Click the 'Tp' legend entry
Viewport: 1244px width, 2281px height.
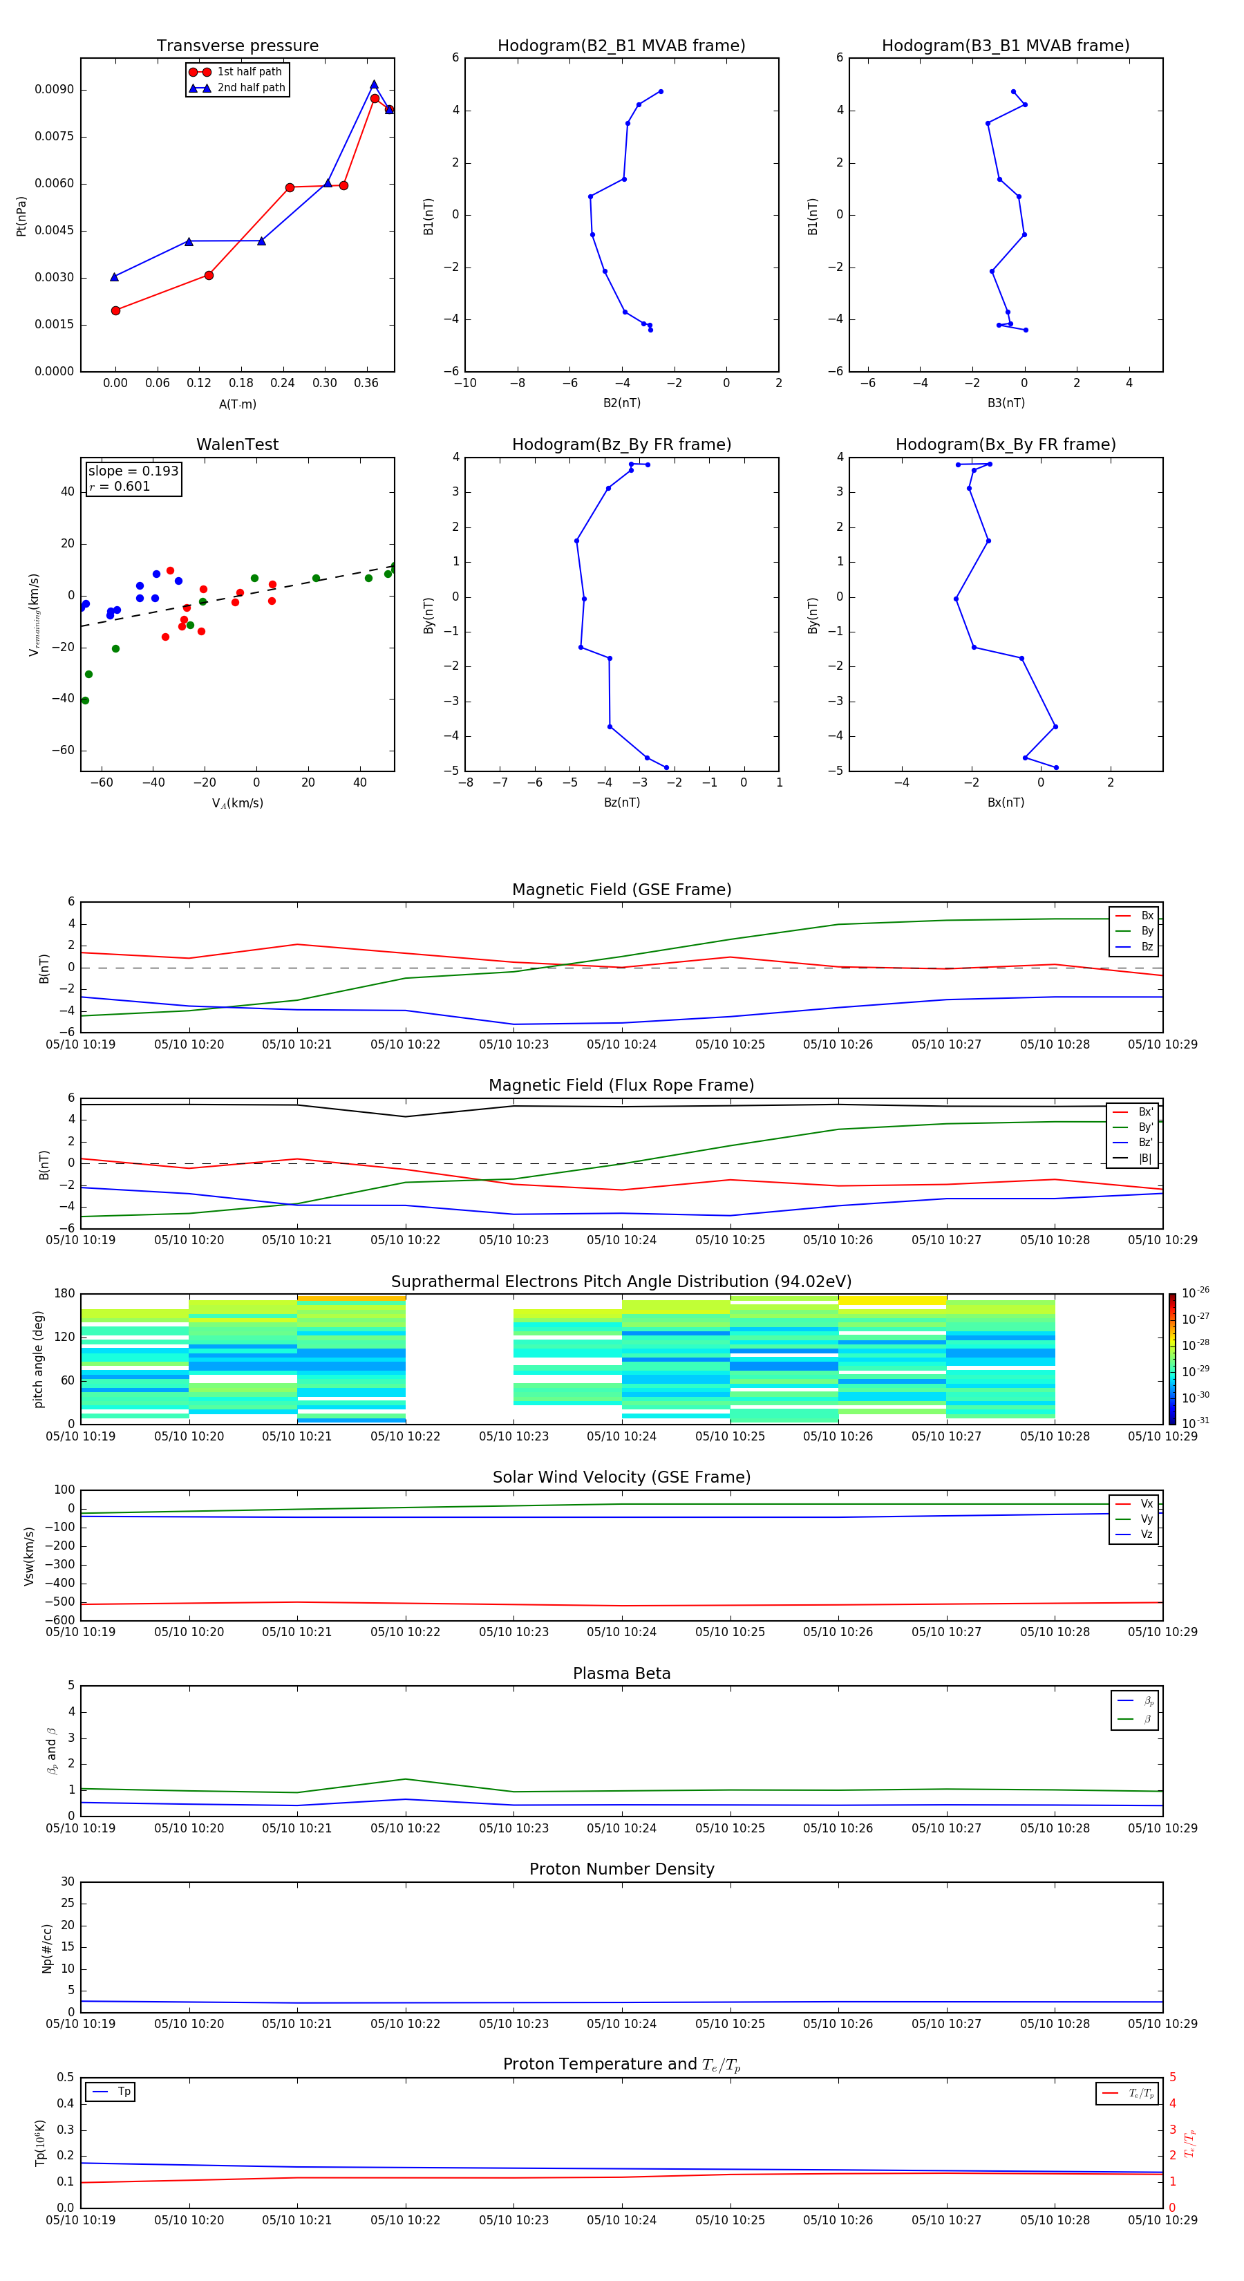point(110,2092)
